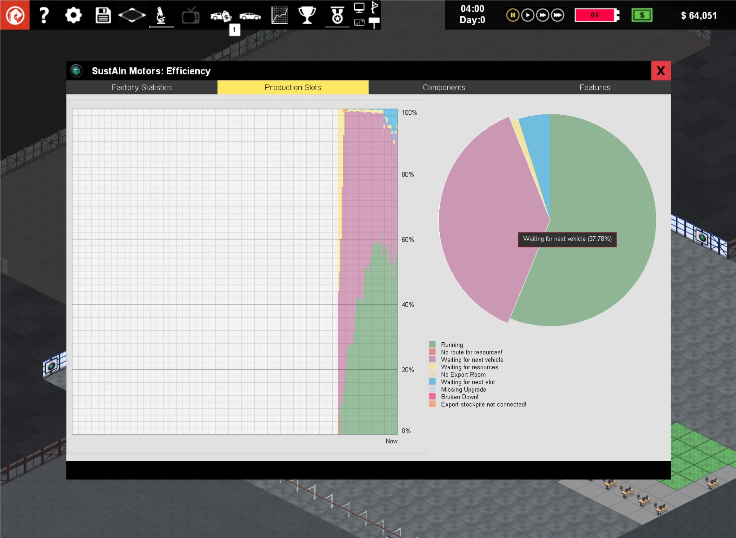736x538 pixels.
Task: Click the No route for resources swatch
Action: (x=432, y=352)
